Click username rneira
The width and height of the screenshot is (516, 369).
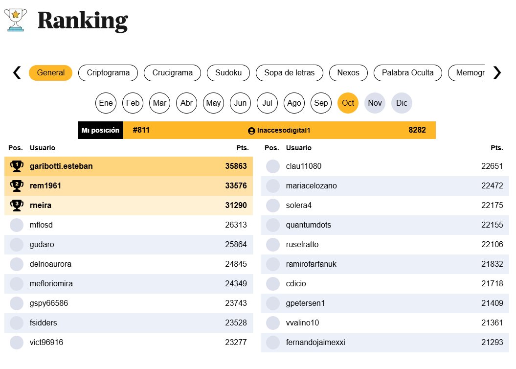tap(41, 206)
